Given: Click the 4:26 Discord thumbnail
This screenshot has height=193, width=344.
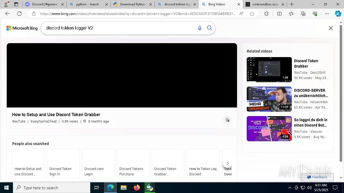Looking at the screenshot, I should pos(269,129).
